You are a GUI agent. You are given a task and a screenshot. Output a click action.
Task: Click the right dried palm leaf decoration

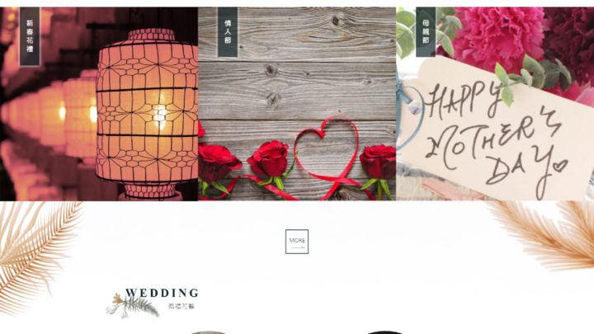545,235
